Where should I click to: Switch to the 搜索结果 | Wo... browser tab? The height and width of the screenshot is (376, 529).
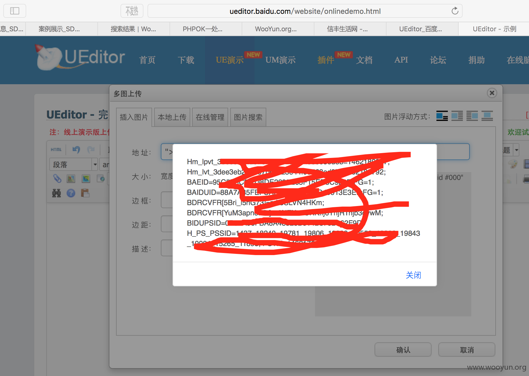coord(134,29)
